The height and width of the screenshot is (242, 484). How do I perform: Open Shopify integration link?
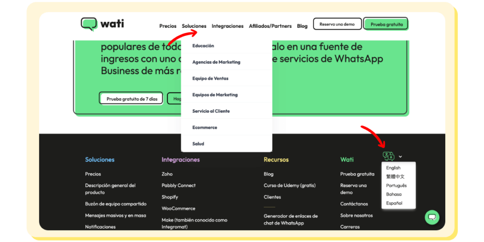tap(170, 197)
